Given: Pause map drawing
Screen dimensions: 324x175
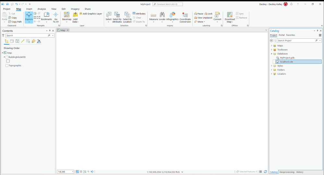Looking at the screenshot, I should pos(260,172).
